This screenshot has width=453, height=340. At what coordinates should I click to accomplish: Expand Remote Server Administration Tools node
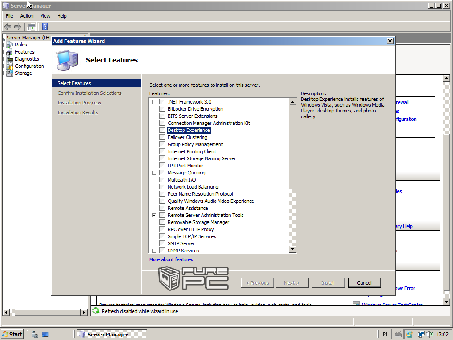pyautogui.click(x=154, y=216)
